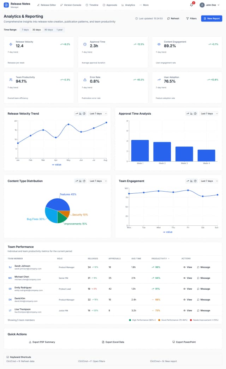The height and width of the screenshot is (369, 226).
Task: Sort table by Productivity column header
Action: 160,259
